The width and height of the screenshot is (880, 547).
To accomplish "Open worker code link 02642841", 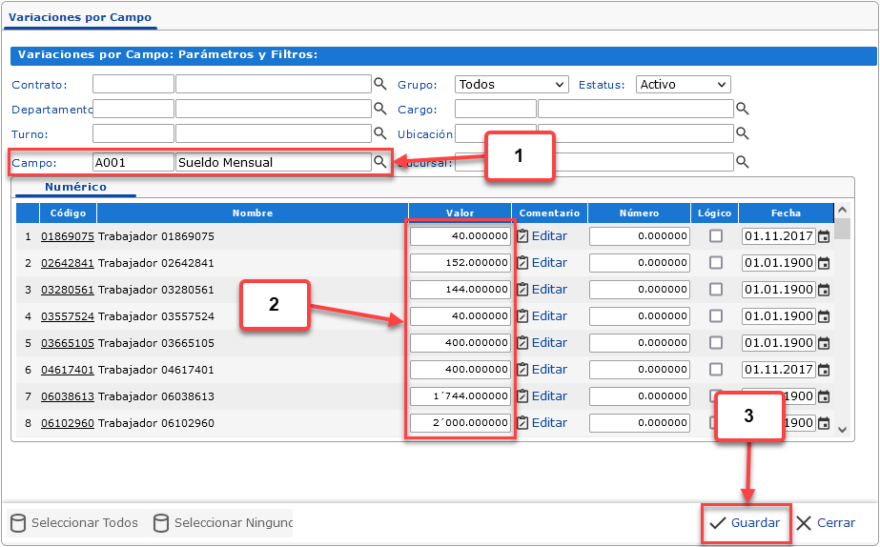I will click(67, 263).
